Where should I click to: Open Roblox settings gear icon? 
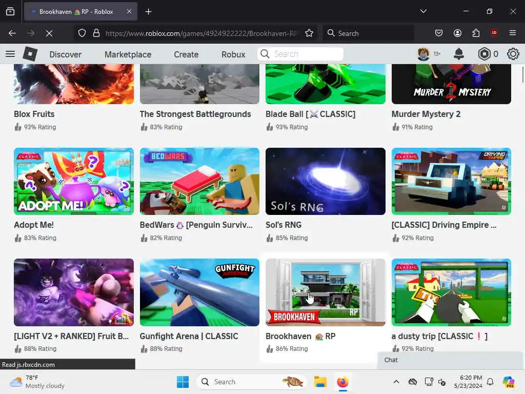click(x=513, y=54)
